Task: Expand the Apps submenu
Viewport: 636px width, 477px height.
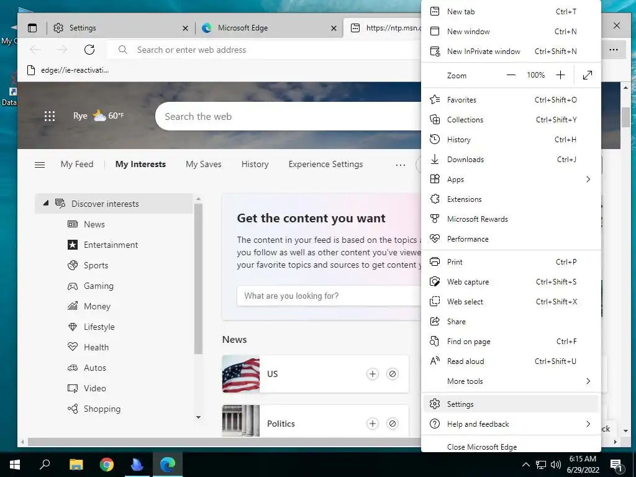Action: (x=511, y=179)
